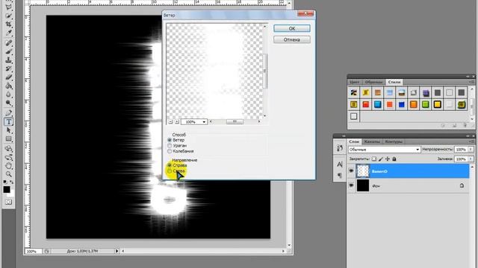Select the Lasso tool
The width and height of the screenshot is (478, 268).
point(8,7)
